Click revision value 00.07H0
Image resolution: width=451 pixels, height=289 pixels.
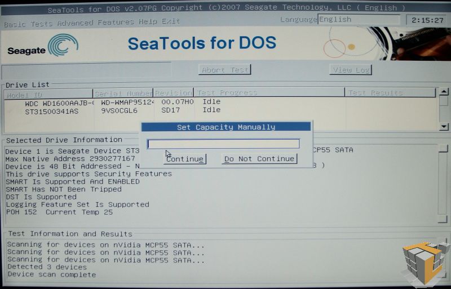click(177, 102)
